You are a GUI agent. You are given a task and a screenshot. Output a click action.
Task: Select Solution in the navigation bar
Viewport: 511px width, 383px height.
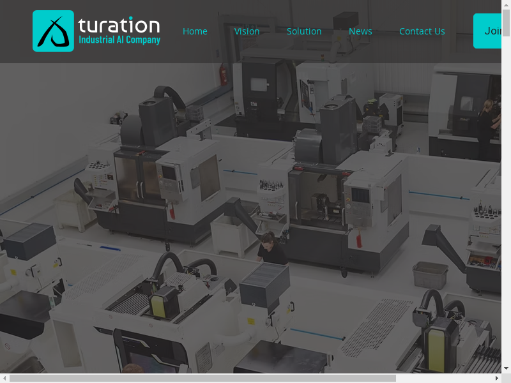(x=303, y=31)
